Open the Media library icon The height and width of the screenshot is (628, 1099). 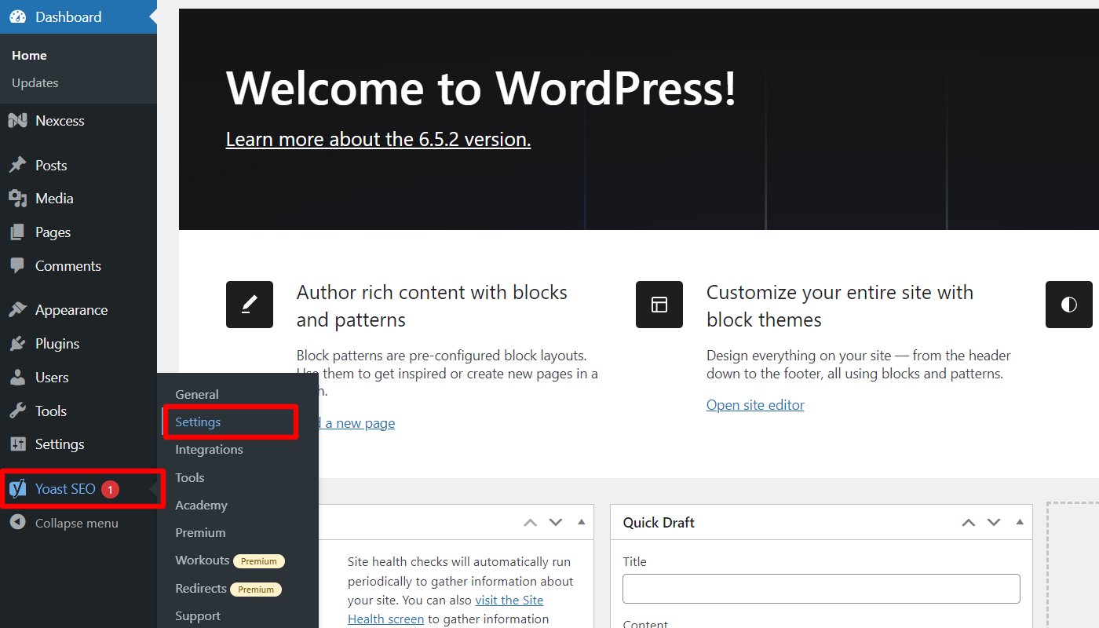pyautogui.click(x=19, y=199)
